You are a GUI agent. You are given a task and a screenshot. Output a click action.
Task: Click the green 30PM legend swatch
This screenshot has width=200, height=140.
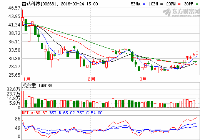(x=197, y=4)
